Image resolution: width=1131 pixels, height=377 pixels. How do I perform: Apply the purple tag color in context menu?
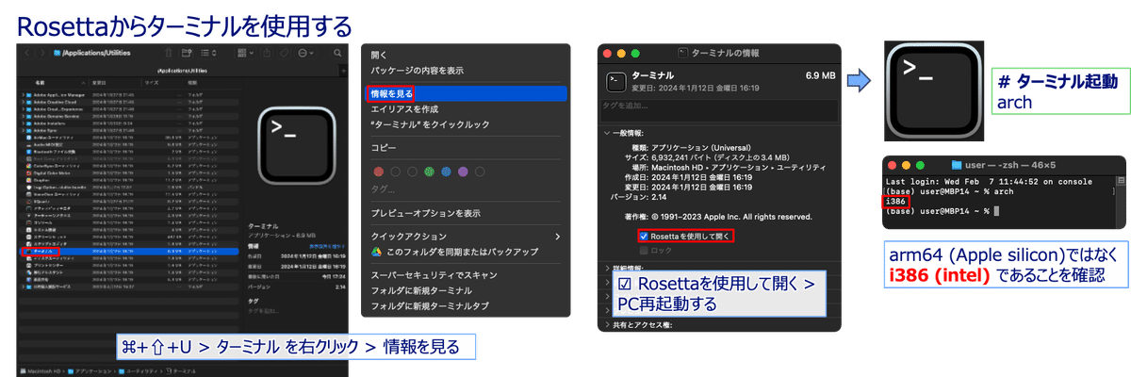coord(463,172)
